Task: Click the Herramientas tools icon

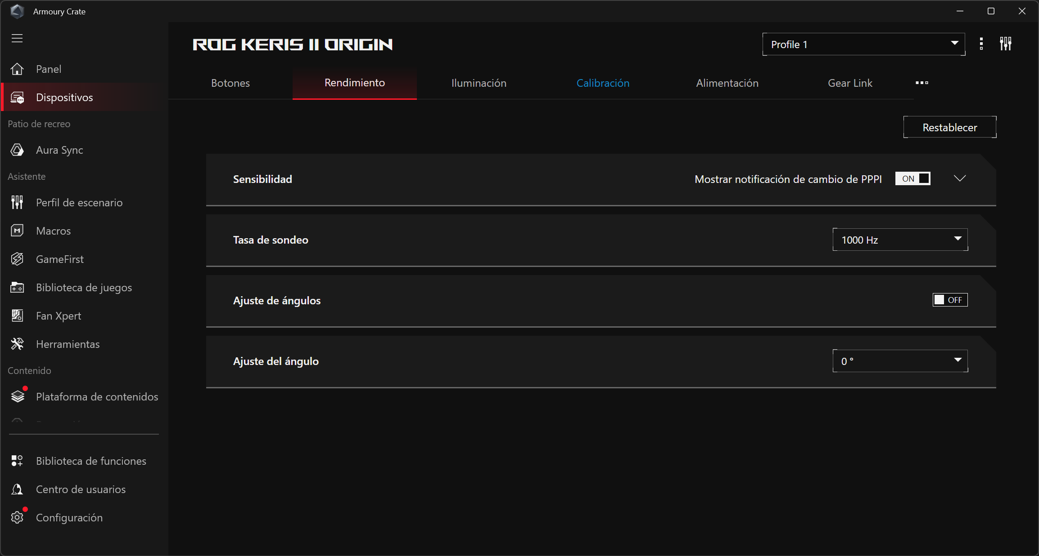Action: [17, 344]
